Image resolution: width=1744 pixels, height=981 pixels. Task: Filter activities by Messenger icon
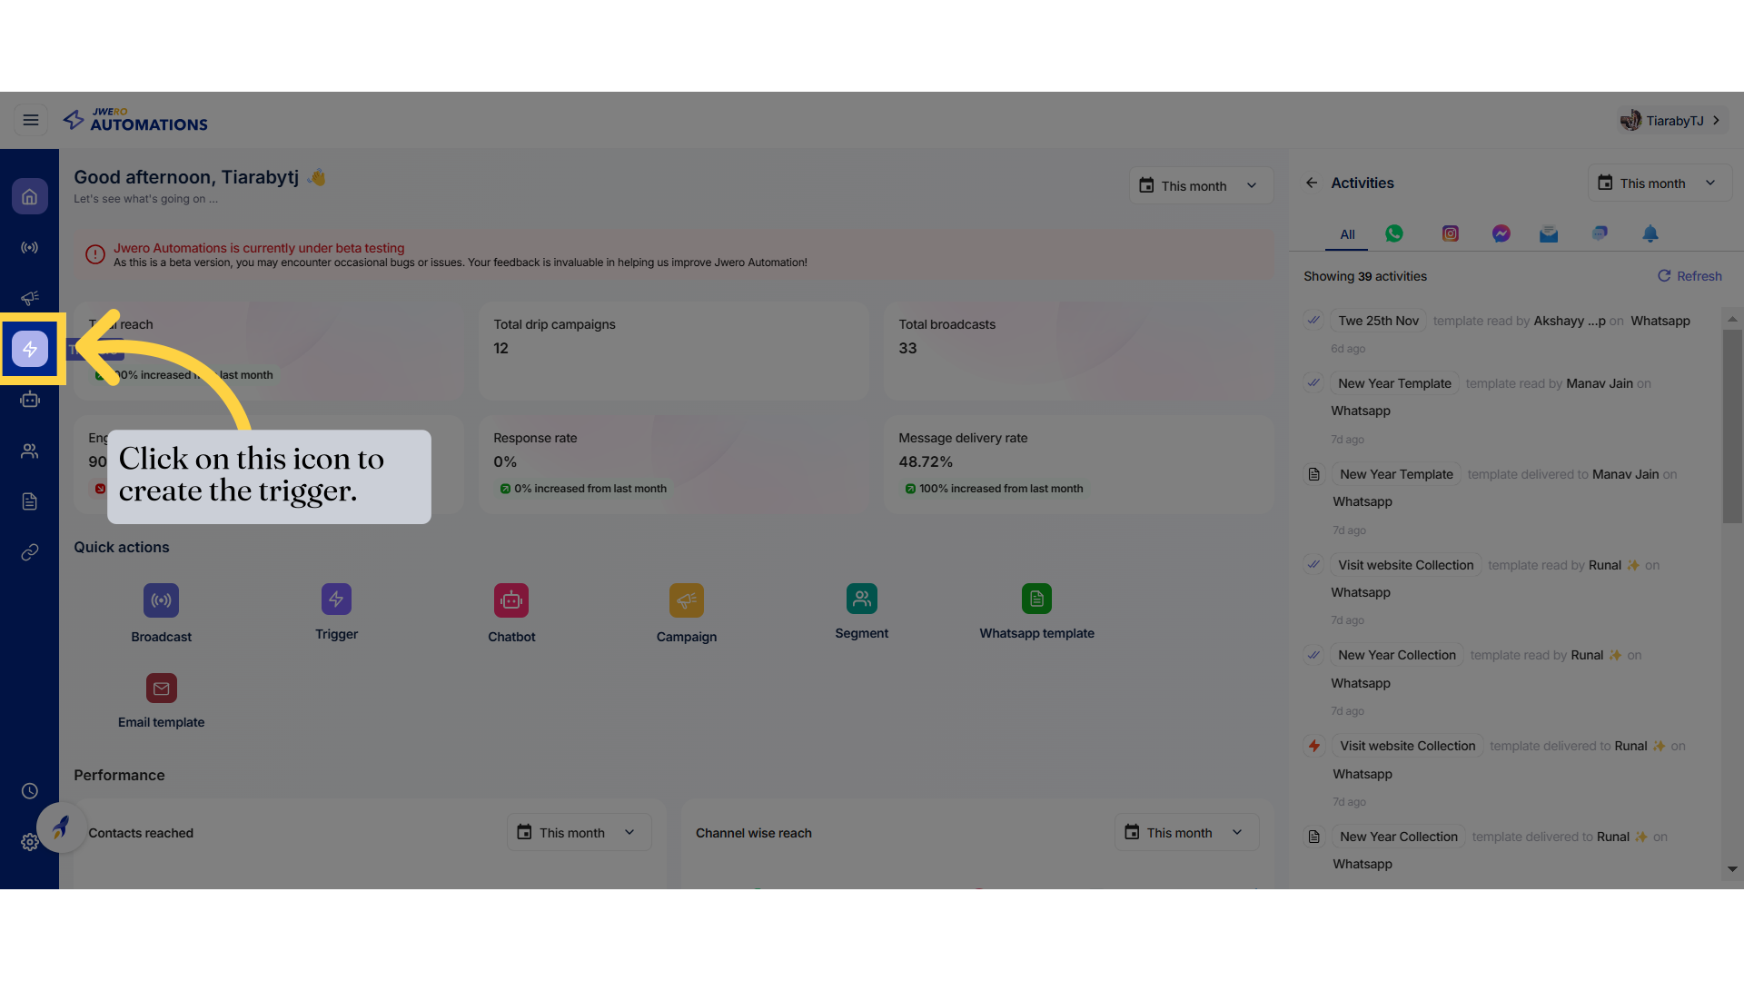[1501, 233]
